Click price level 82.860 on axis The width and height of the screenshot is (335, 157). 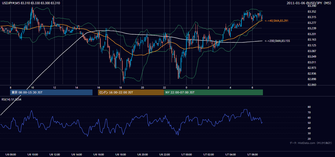point(311,85)
